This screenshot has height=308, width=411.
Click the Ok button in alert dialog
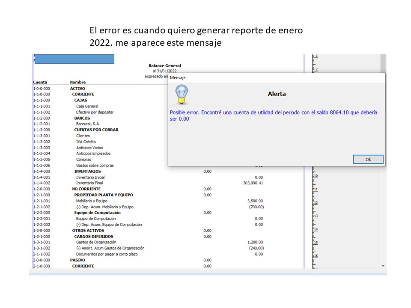click(x=368, y=160)
